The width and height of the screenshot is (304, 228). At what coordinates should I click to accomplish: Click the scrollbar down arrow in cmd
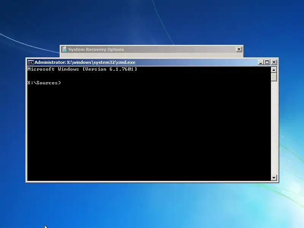pyautogui.click(x=274, y=177)
